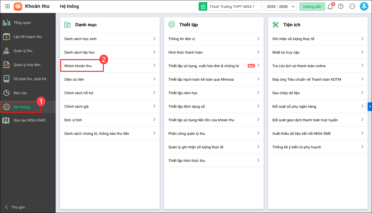Click the Khoản thu app logo

(x=18, y=6)
